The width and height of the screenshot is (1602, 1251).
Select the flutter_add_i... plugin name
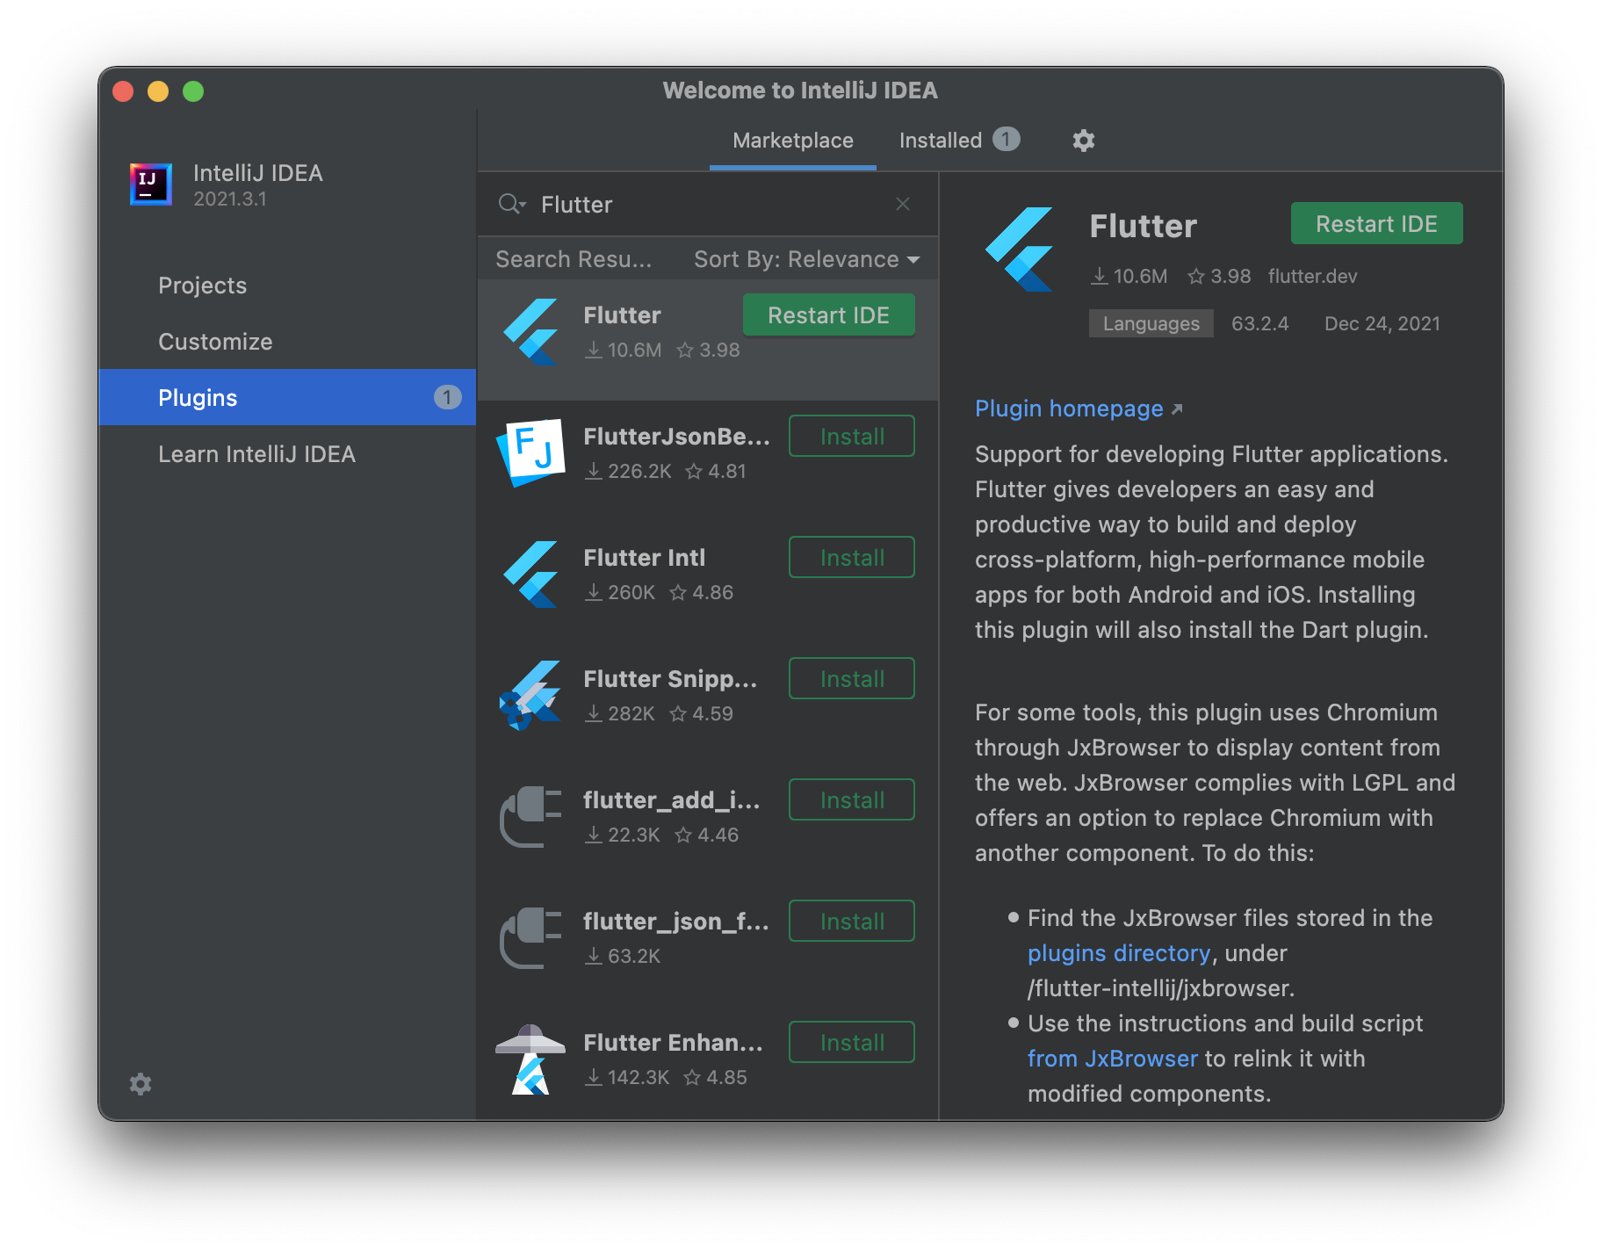click(672, 800)
